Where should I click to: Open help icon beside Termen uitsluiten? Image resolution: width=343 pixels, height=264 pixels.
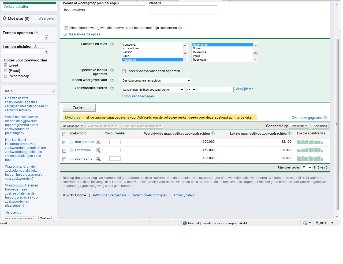(36, 46)
